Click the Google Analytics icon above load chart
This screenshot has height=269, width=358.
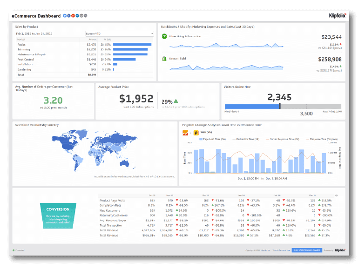pos(185,133)
